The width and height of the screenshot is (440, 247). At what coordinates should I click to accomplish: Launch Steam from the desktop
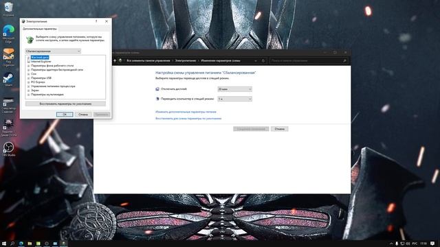(x=8, y=80)
